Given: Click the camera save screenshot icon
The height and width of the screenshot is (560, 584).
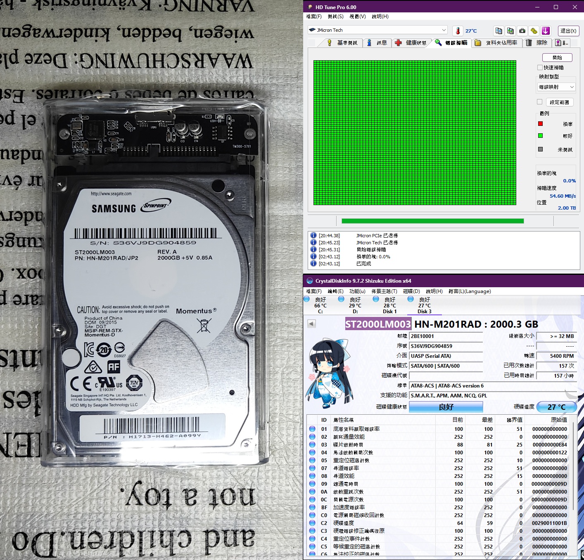Looking at the screenshot, I should [522, 31].
